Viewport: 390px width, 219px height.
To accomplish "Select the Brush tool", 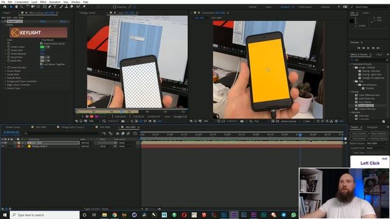I will click(62, 7).
